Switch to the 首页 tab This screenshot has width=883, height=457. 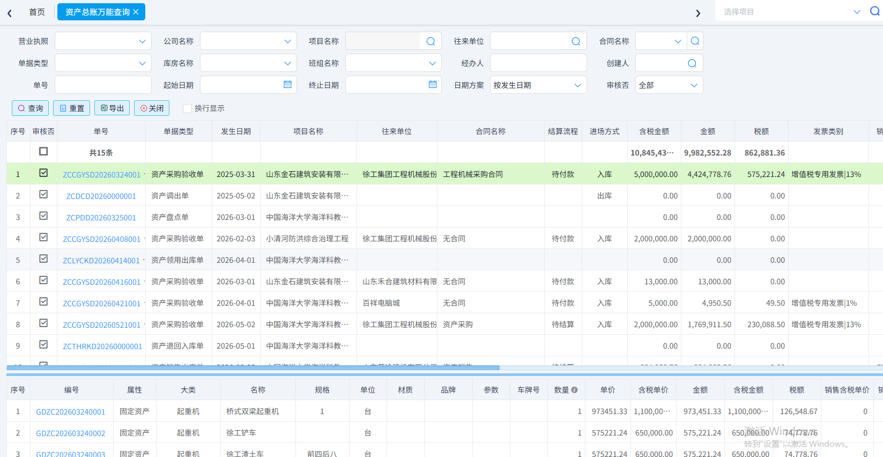(37, 12)
